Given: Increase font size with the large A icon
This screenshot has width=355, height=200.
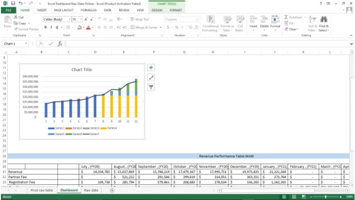Looking at the screenshot, I should pyautogui.click(x=86, y=19).
